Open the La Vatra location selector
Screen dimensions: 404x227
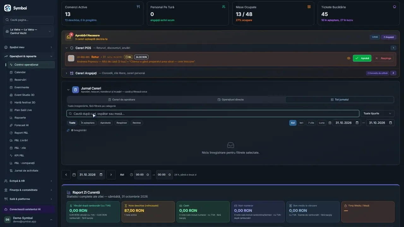28,32
